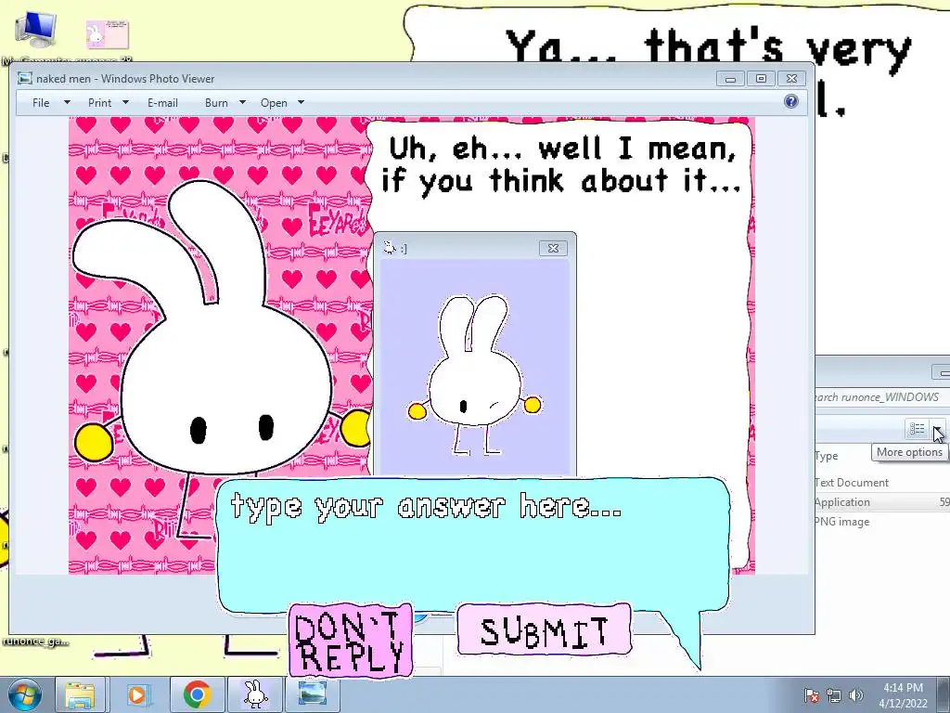Select the Application row in Explorer

click(882, 502)
